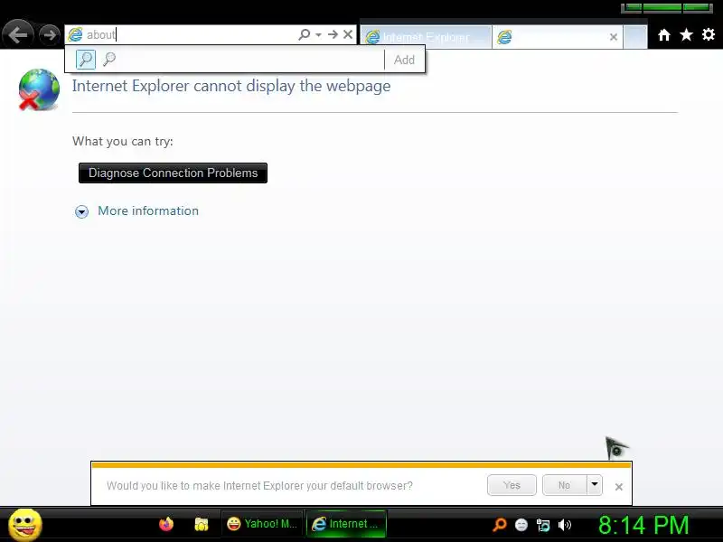This screenshot has height=542, width=723.
Task: Click Yes to make IE default browser
Action: (x=512, y=485)
